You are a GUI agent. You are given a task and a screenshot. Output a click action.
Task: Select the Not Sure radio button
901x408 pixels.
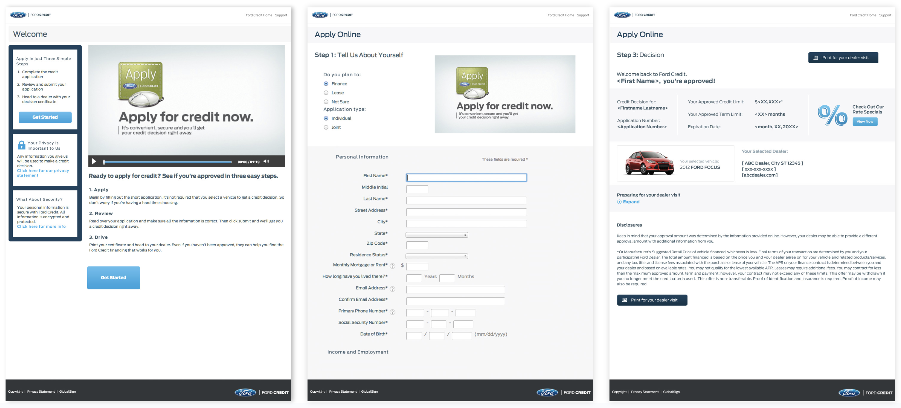326,102
